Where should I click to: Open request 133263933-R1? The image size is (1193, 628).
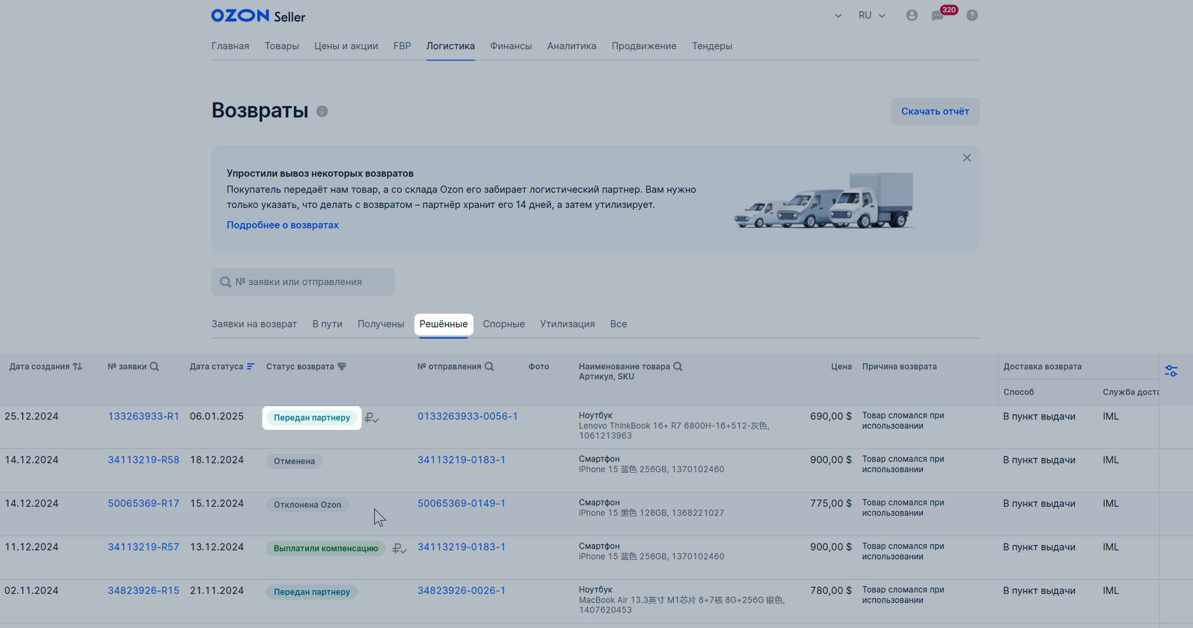[x=144, y=416]
